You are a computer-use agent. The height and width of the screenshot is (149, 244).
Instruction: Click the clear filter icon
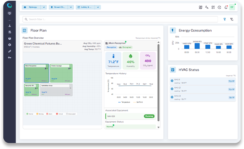[232, 19]
